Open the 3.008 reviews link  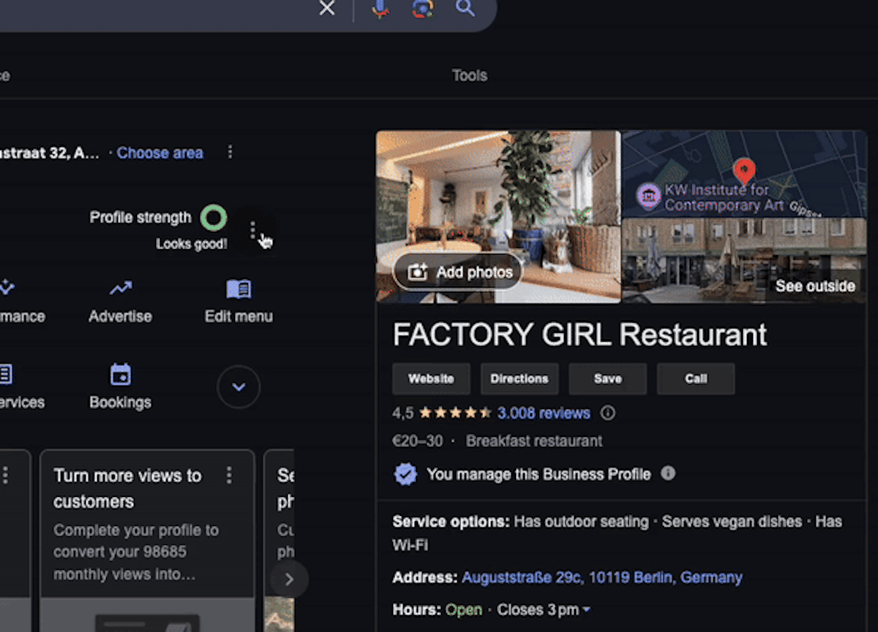[544, 413]
